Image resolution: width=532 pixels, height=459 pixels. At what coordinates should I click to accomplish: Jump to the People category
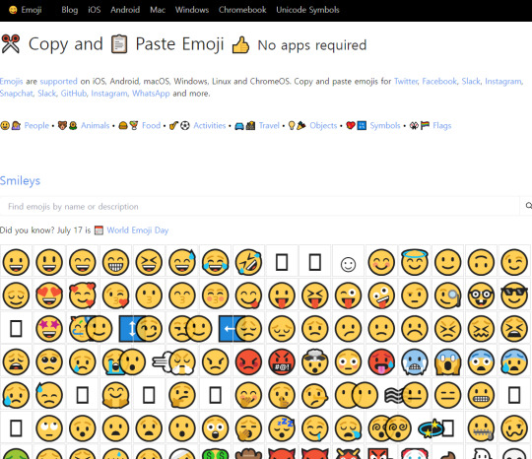tap(36, 125)
